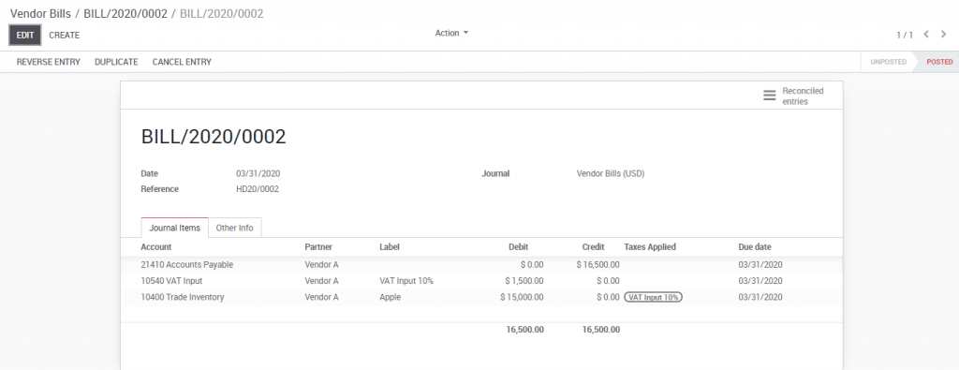The image size is (959, 370).
Task: Click the CREATE button
Action: tap(65, 36)
